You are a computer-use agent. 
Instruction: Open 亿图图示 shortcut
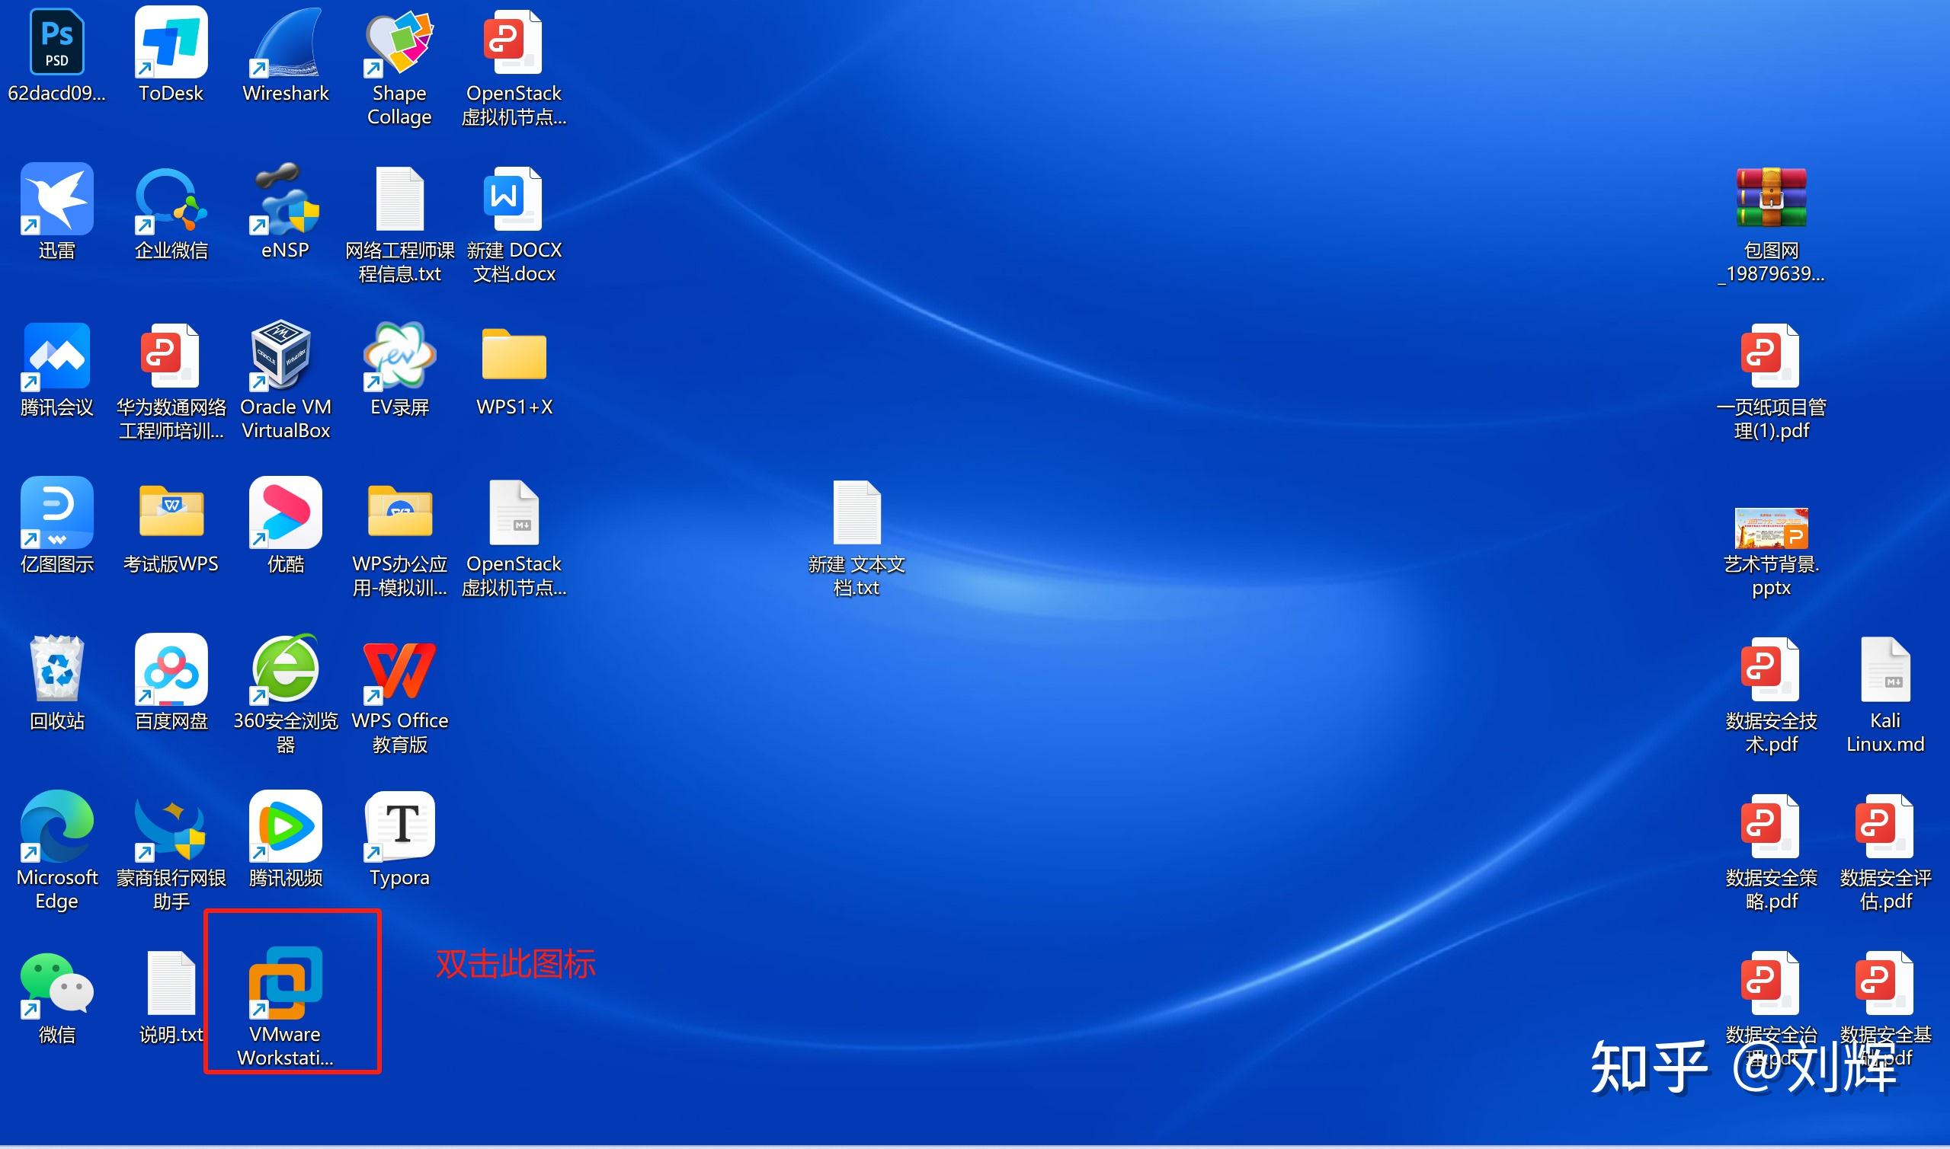(x=56, y=512)
